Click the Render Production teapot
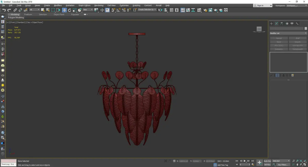Image resolution: width=308 pixels, height=167 pixels. [216, 10]
